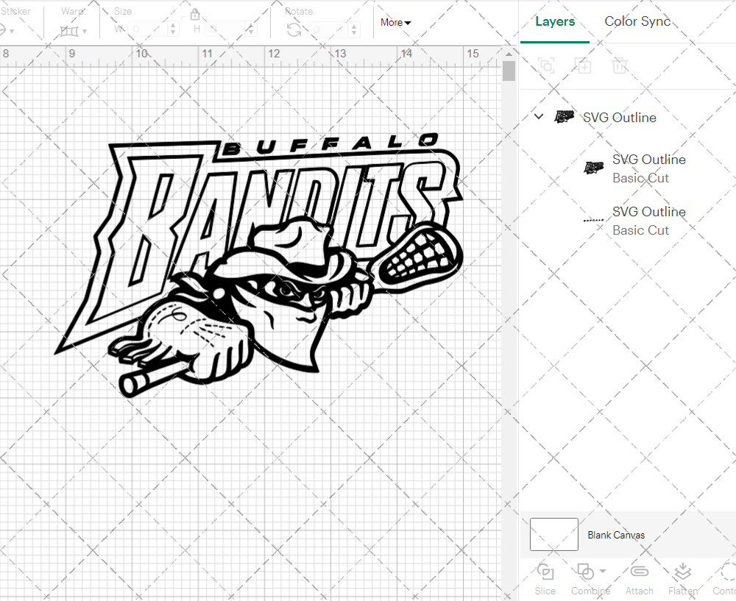Image resolution: width=736 pixels, height=601 pixels.
Task: Collapse the SVG Outline group
Action: click(538, 116)
